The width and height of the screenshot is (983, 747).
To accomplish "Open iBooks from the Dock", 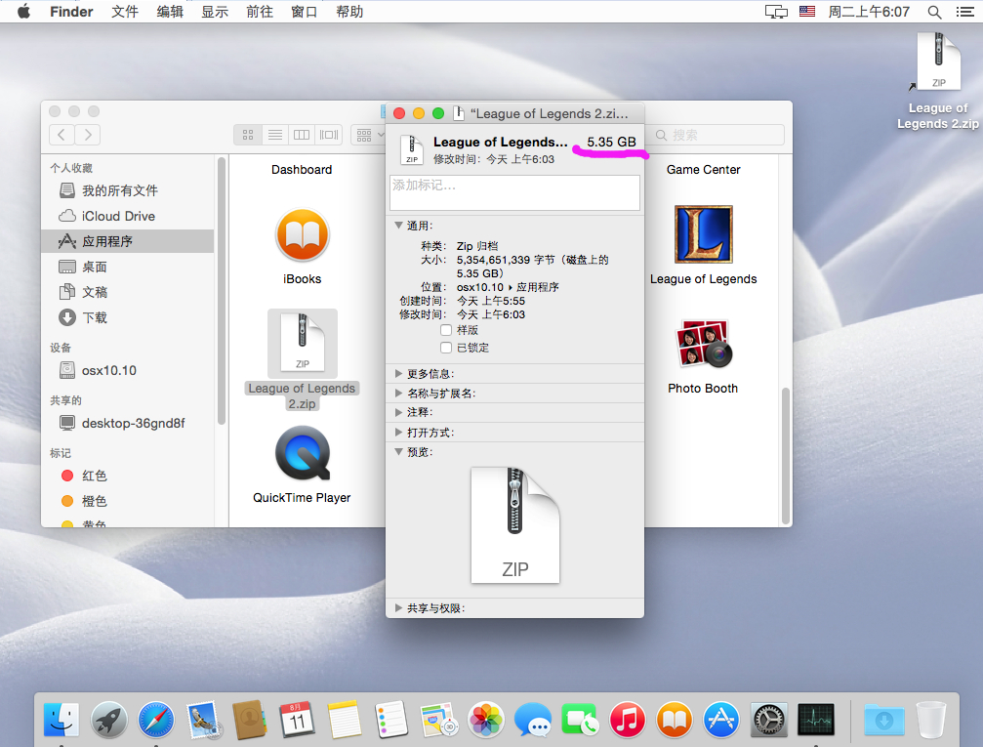I will [x=674, y=720].
